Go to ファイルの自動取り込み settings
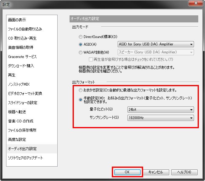The width and height of the screenshot is (205, 181). pos(25,29)
